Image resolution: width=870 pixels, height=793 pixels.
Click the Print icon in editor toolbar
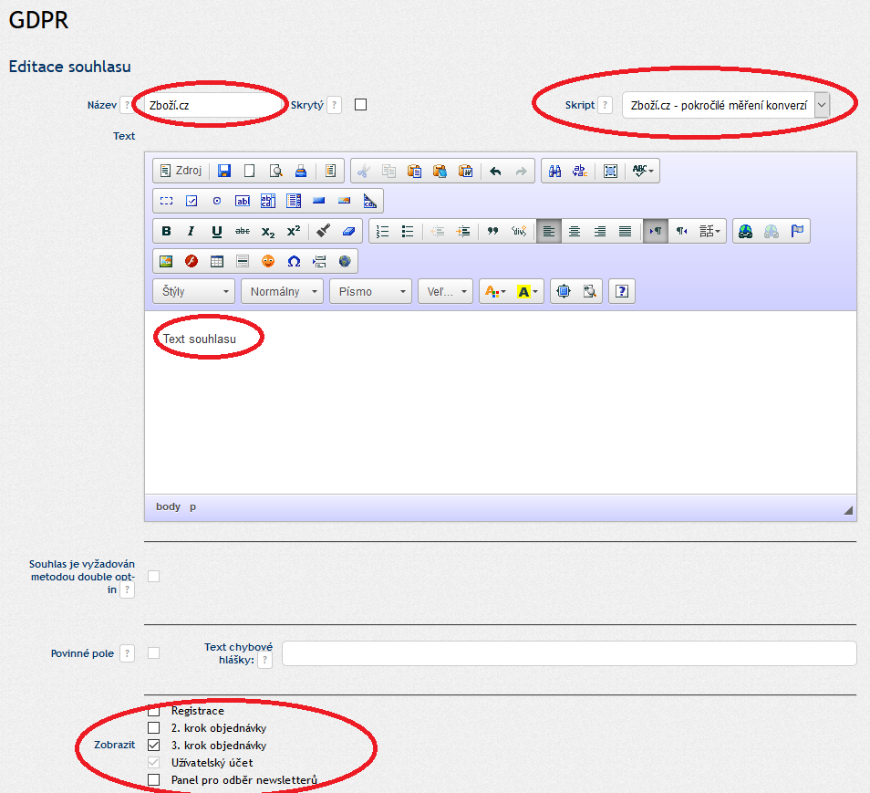[x=301, y=171]
